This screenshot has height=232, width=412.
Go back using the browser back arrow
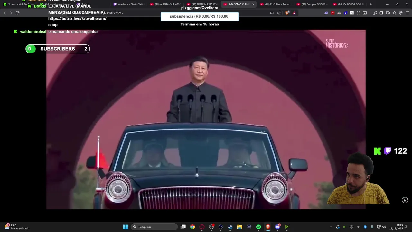[x=5, y=13]
